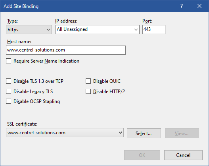Check Disable OCSP Stapling
209x166 pixels.
[9, 101]
